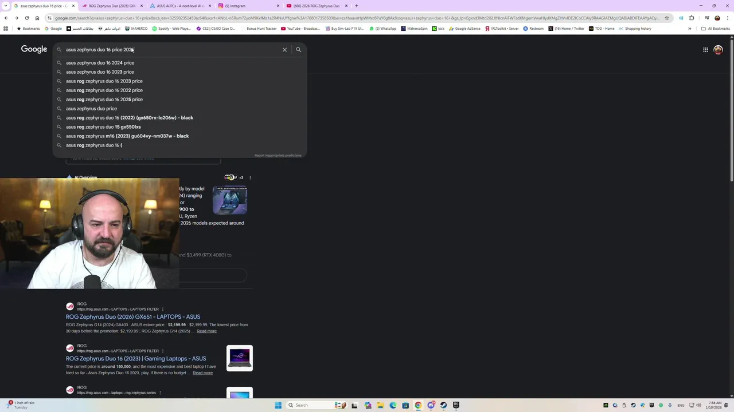This screenshot has width=734, height=412.
Task: Click the AI Overview sources +3 chip
Action: (234, 177)
